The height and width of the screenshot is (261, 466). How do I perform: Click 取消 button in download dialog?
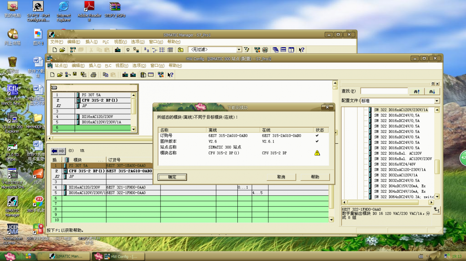(281, 177)
